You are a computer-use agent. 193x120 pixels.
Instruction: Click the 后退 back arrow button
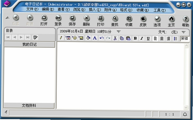pyautogui.click(x=16, y=17)
